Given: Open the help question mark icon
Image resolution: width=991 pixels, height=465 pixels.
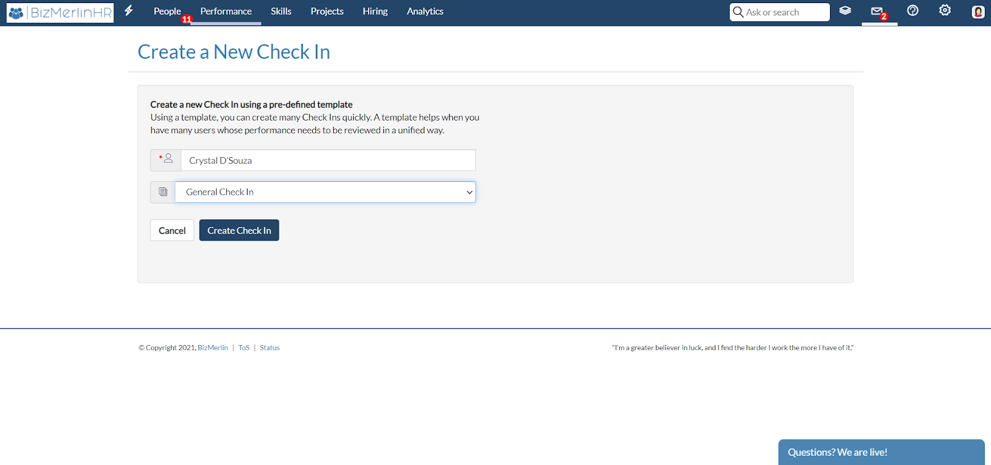Looking at the screenshot, I should point(913,11).
